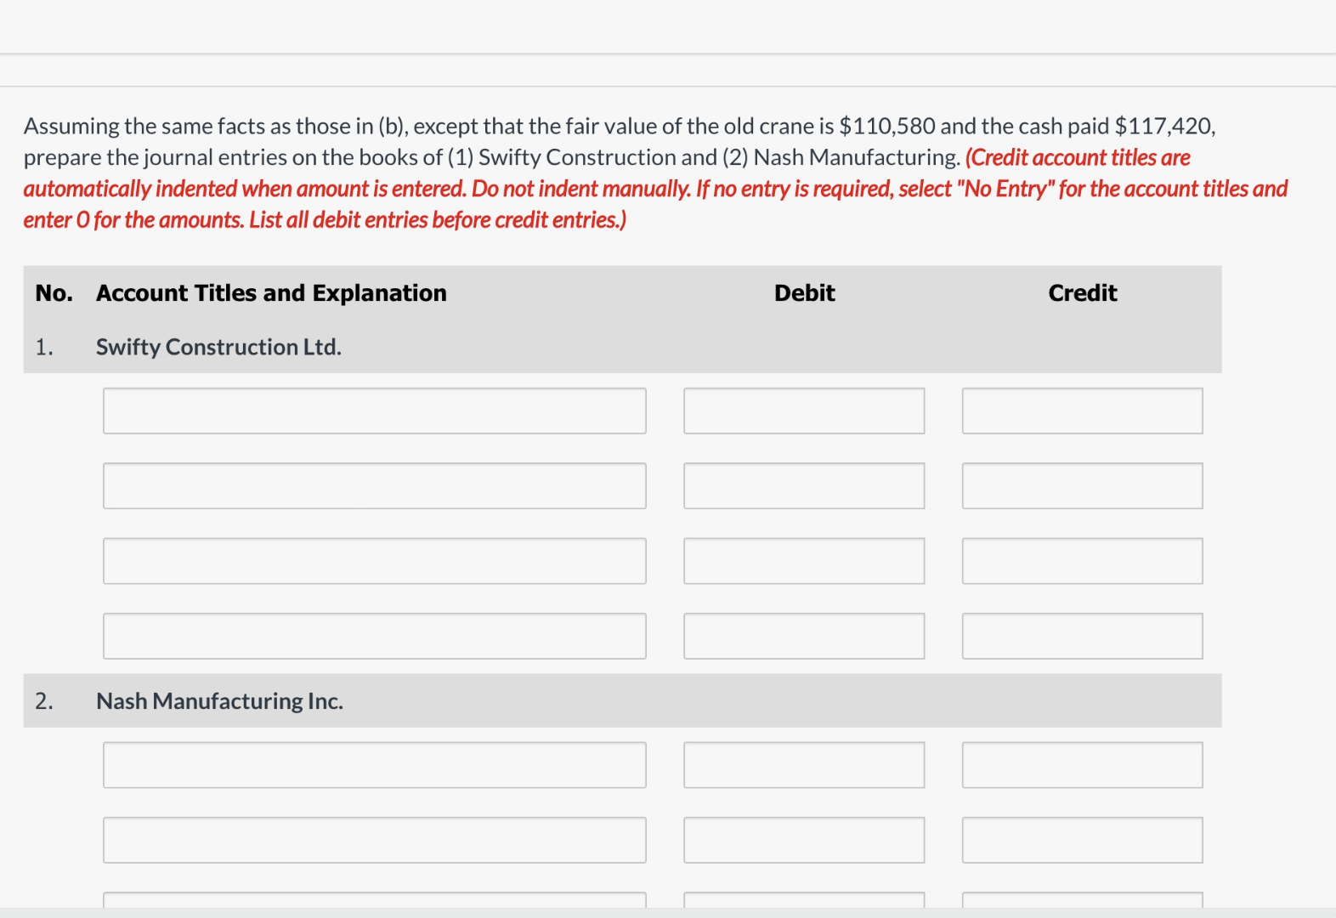1336x918 pixels.
Task: Click first debit field under Nash Manufacturing
Action: point(804,765)
